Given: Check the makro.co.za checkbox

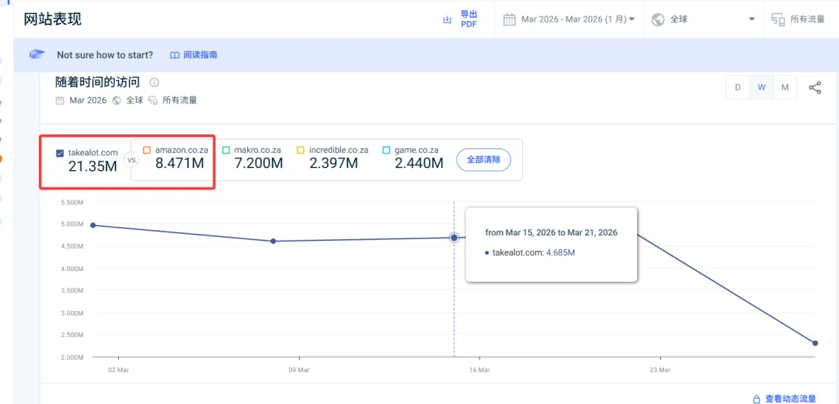Looking at the screenshot, I should (226, 150).
